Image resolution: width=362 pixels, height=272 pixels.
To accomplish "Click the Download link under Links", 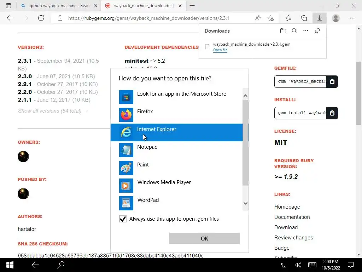I will [286, 227].
